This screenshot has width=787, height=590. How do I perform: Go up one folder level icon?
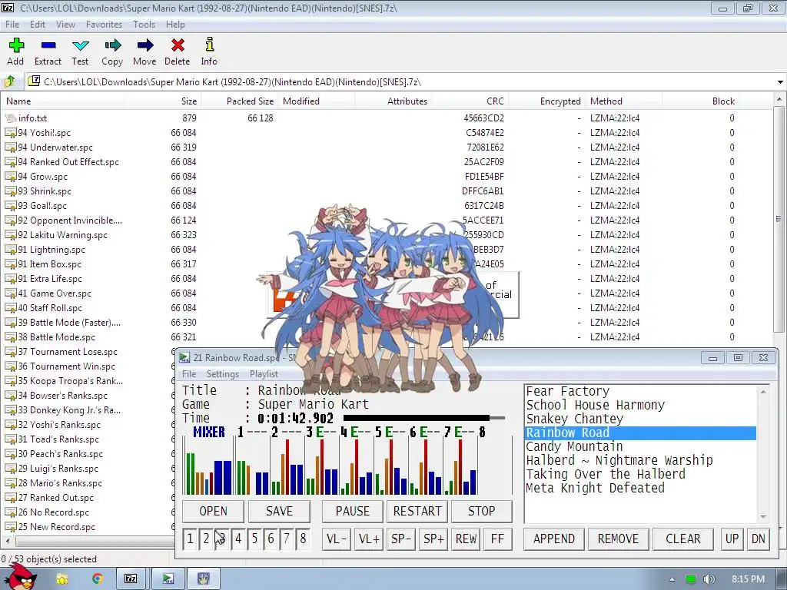click(x=10, y=81)
